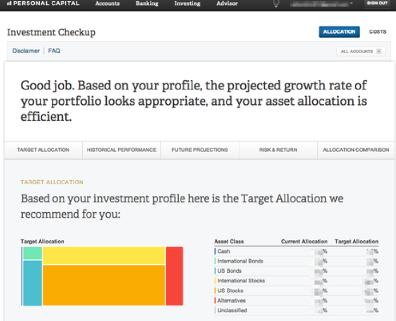This screenshot has height=321, width=396.
Task: Switch to the Costs view
Action: pyautogui.click(x=378, y=32)
